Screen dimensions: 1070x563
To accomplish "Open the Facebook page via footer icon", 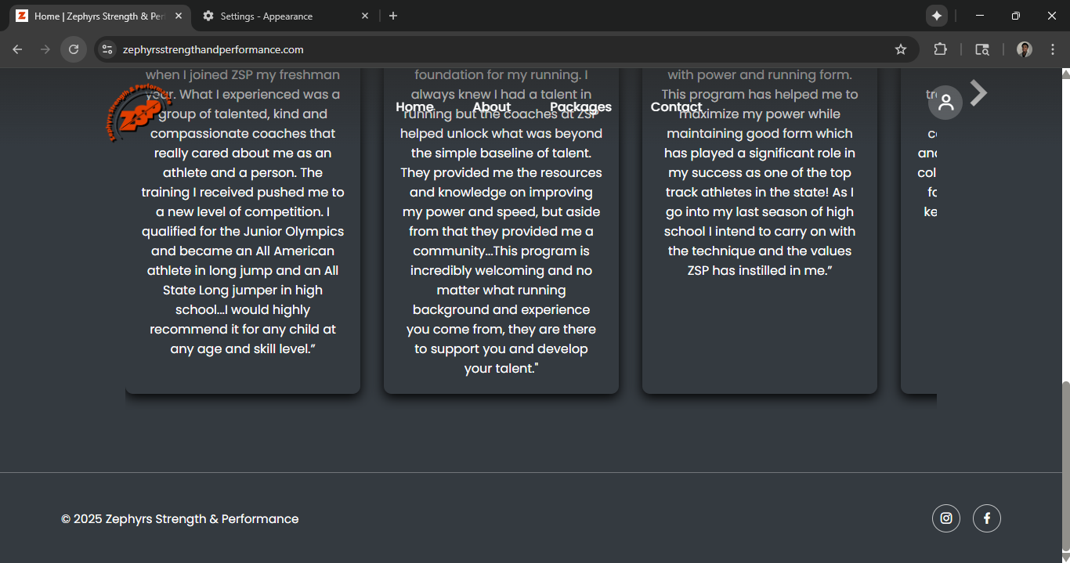I will pos(986,518).
